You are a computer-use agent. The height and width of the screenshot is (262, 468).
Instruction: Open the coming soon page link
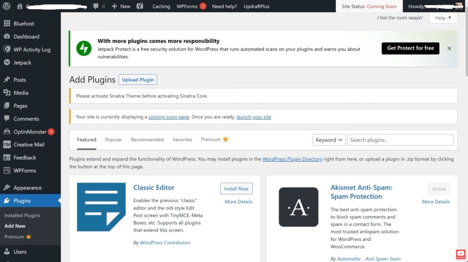(169, 117)
